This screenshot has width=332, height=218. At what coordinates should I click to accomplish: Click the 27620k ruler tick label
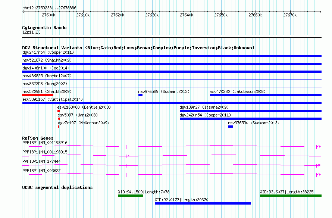pos(118,15)
